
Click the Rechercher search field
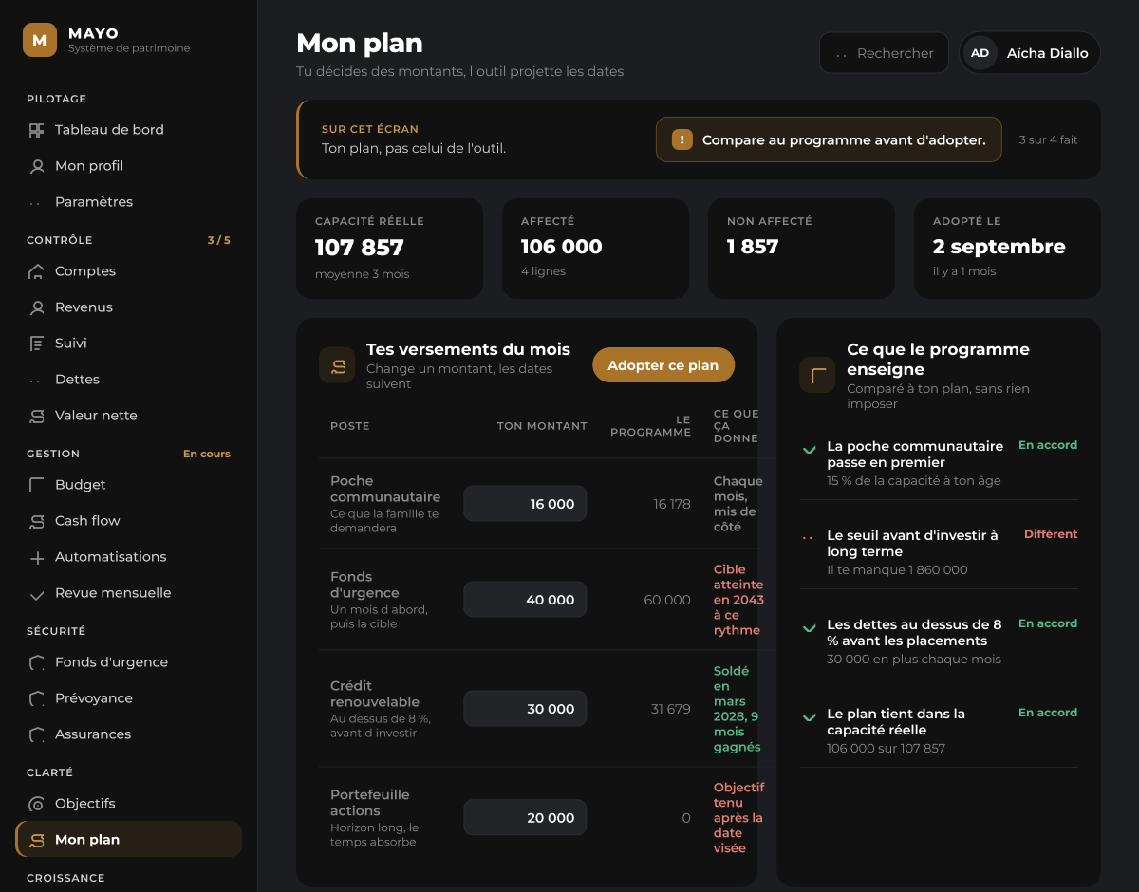(x=884, y=53)
